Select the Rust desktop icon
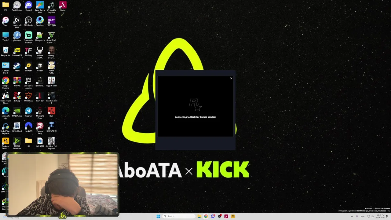Image resolution: width=391 pixels, height=220 pixels. click(x=51, y=112)
